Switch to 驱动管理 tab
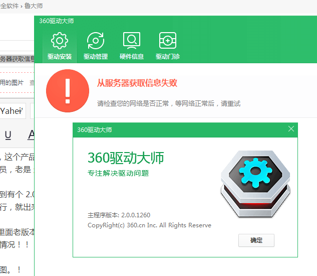This screenshot has height=276, width=317. [96, 46]
